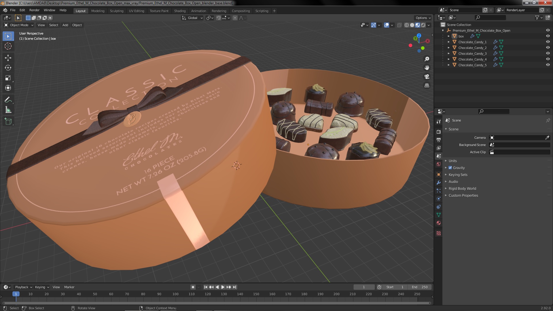
Task: Toggle auto keying record button
Action: 193,287
